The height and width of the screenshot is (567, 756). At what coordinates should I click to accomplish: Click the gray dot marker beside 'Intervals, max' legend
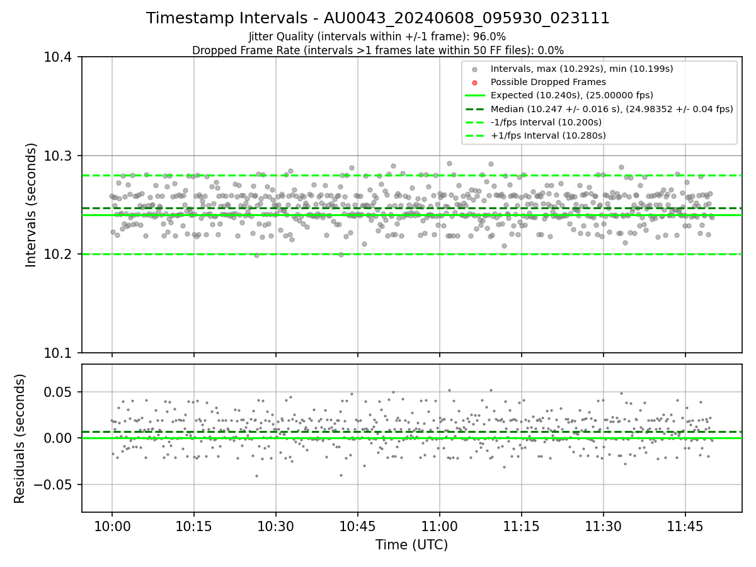pos(475,69)
